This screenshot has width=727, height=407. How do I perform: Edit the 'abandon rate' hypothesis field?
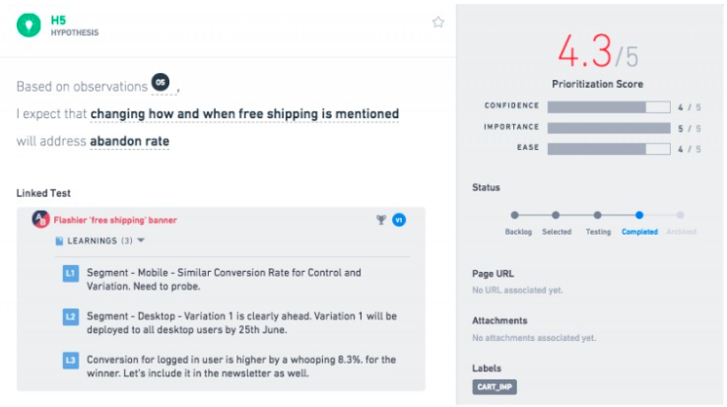click(x=129, y=141)
